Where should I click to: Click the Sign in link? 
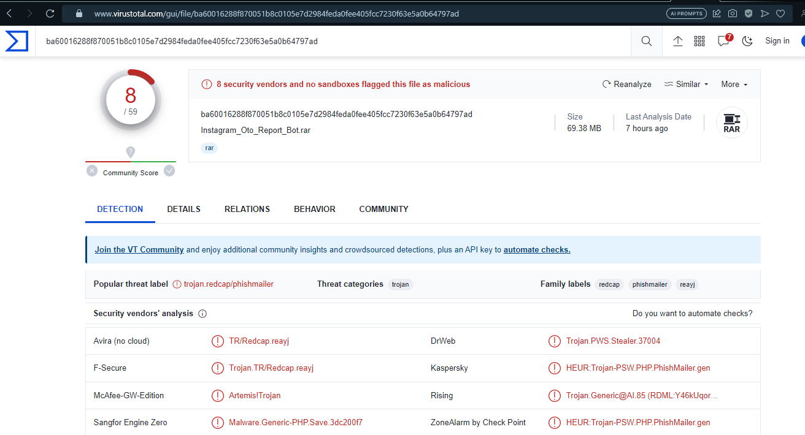pos(777,41)
